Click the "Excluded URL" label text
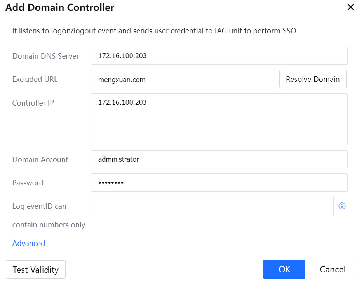The height and width of the screenshot is (282, 357). pyautogui.click(x=35, y=79)
